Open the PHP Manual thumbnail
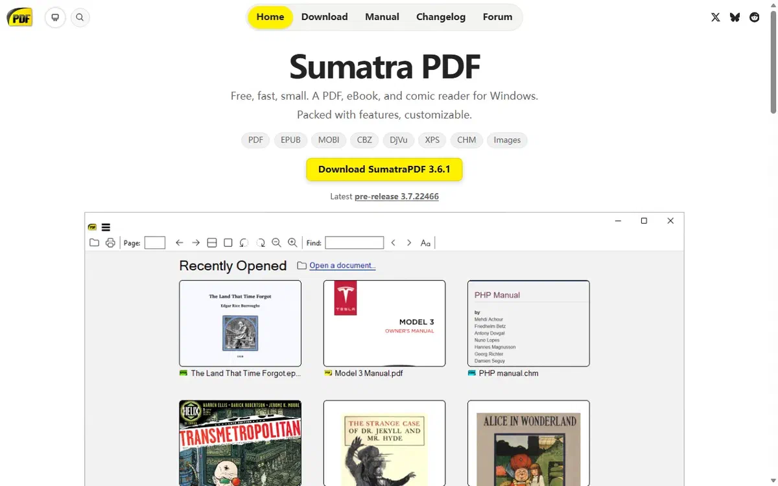This screenshot has height=486, width=778. point(528,323)
